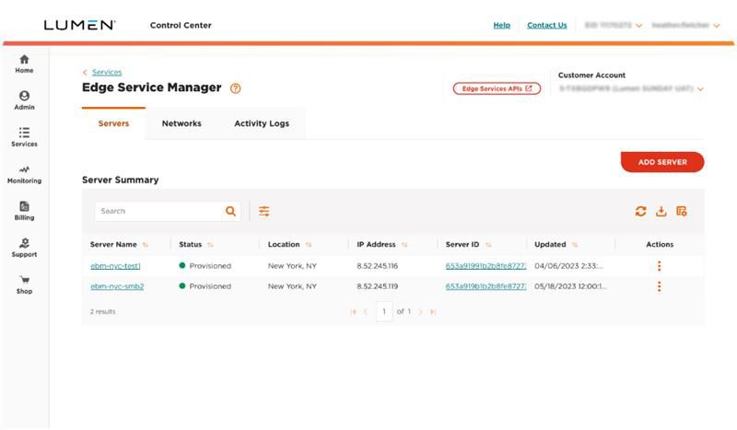This screenshot has height=430, width=737.
Task: Open server ebm-nyc-test1 link
Action: 115,266
